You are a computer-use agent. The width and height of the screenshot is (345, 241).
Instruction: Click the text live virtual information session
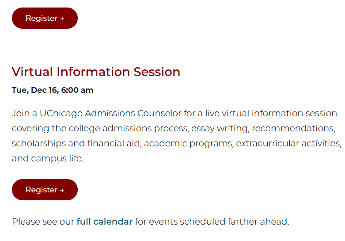tap(270, 113)
